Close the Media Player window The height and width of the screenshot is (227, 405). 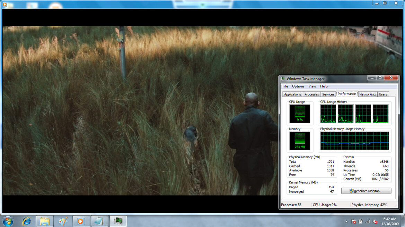click(396, 3)
